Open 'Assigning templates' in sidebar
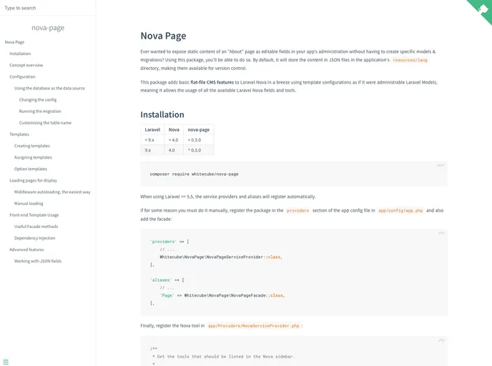 (x=33, y=157)
